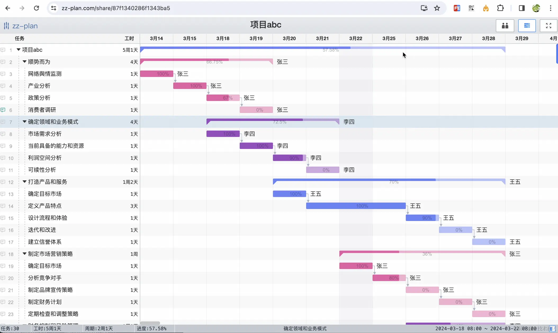
Task: Select the 3月20 date column header
Action: tap(289, 38)
